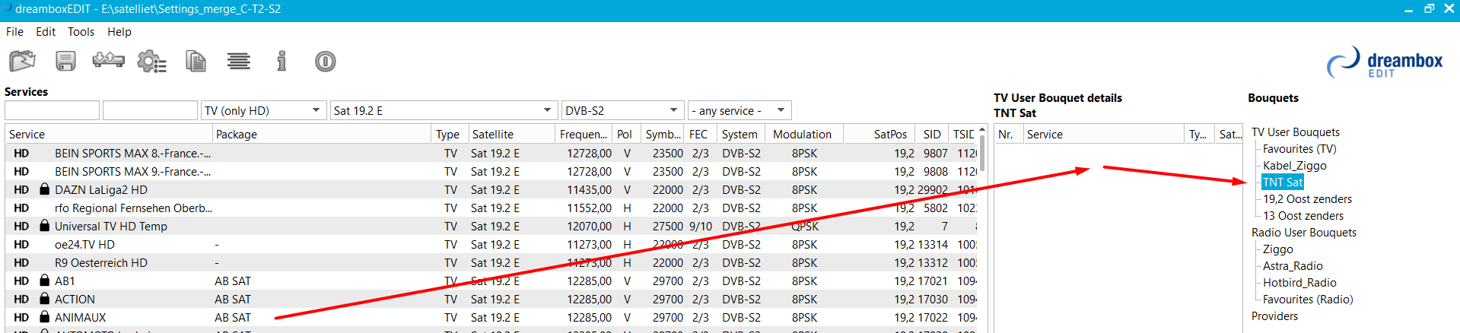Expand the Sat 19.2 E satellite dropdown
The width and height of the screenshot is (1460, 333).
tap(442, 111)
